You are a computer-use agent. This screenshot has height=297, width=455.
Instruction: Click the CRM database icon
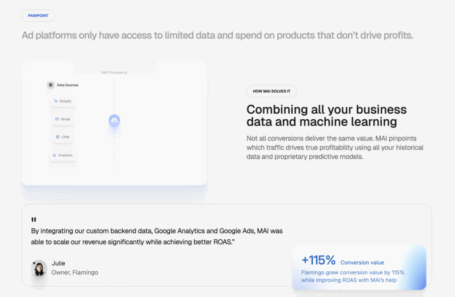tap(58, 137)
